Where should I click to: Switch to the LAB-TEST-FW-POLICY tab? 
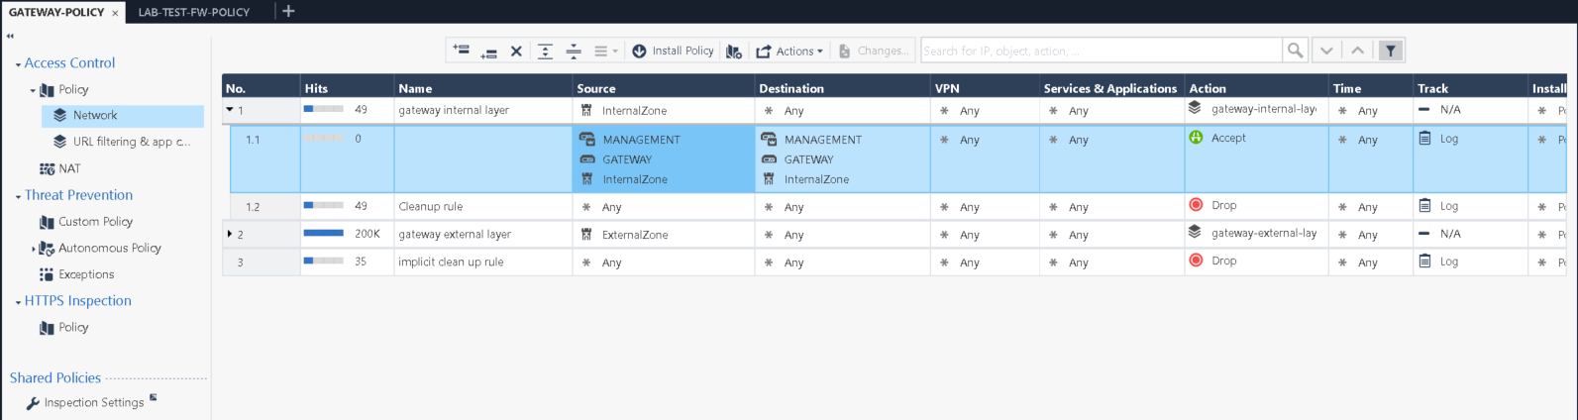pos(194,12)
